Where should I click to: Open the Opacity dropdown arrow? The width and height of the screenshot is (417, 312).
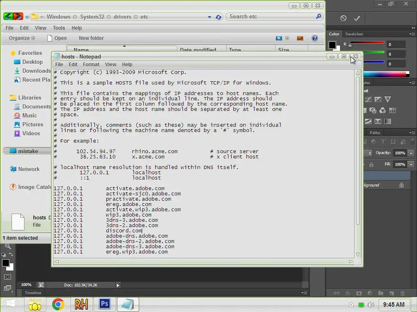tap(411, 153)
